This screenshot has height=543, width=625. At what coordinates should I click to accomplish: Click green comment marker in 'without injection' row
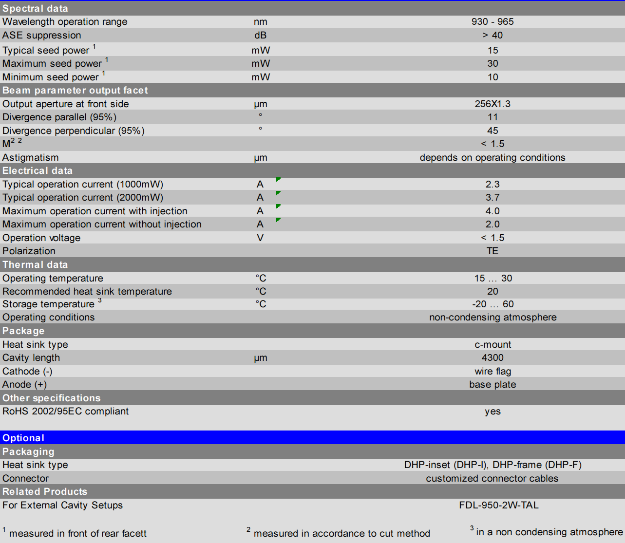coord(278,220)
